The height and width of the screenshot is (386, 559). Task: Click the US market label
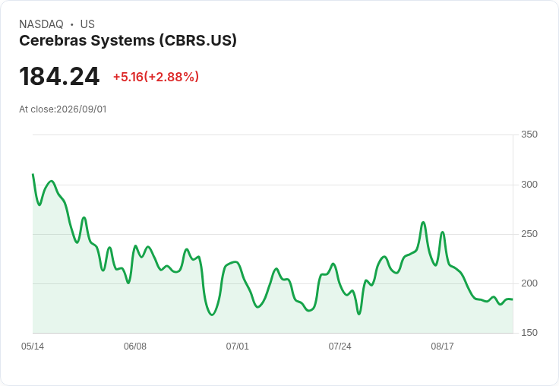point(87,24)
